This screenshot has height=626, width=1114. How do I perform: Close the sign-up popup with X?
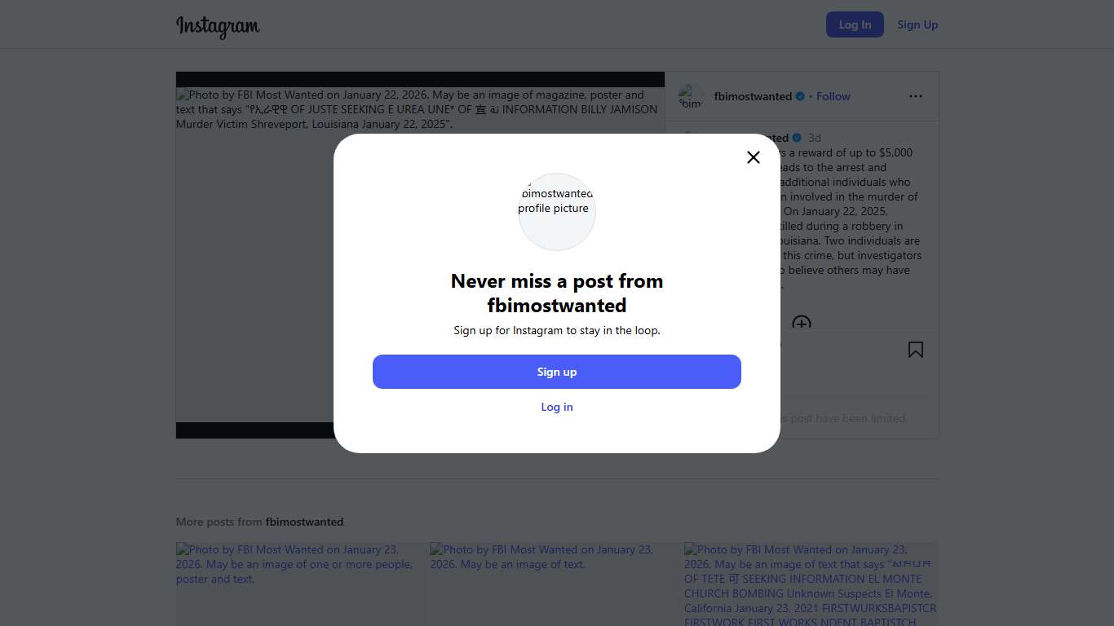pyautogui.click(x=754, y=157)
